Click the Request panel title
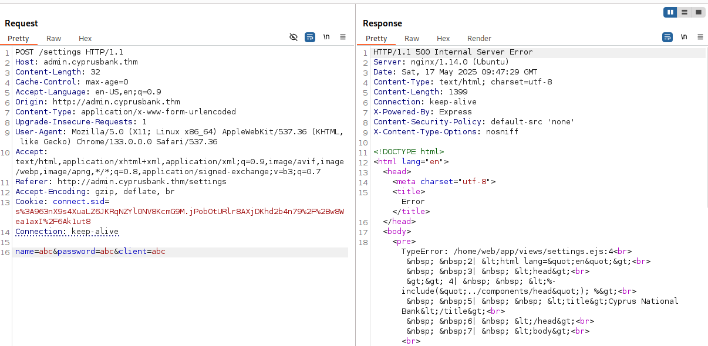 point(21,23)
